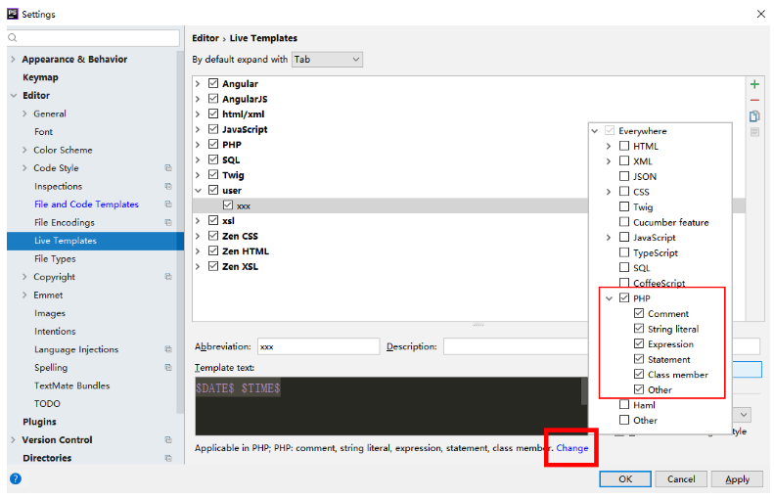Image resolution: width=774 pixels, height=499 pixels.
Task: Click project-level icon next to Code Style
Action: [x=168, y=168]
